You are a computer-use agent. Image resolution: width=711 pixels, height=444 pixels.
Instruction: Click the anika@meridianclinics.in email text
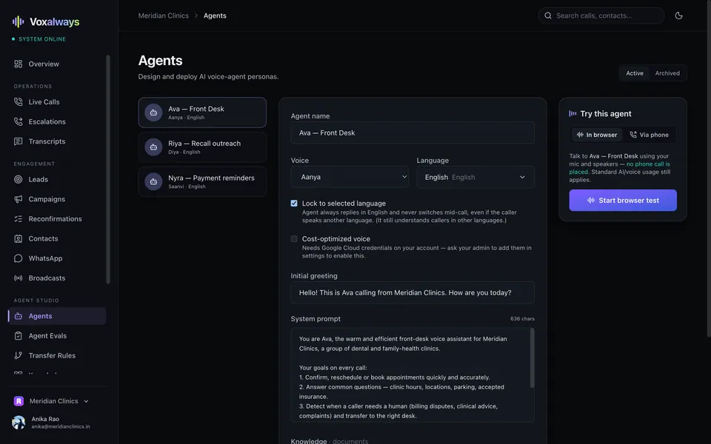[x=60, y=427]
